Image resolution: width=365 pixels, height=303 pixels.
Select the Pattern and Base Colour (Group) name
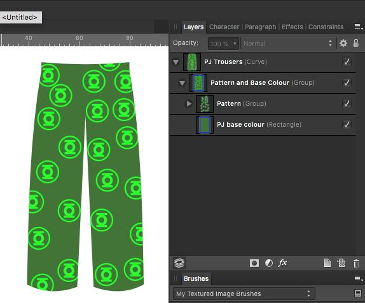click(x=263, y=82)
